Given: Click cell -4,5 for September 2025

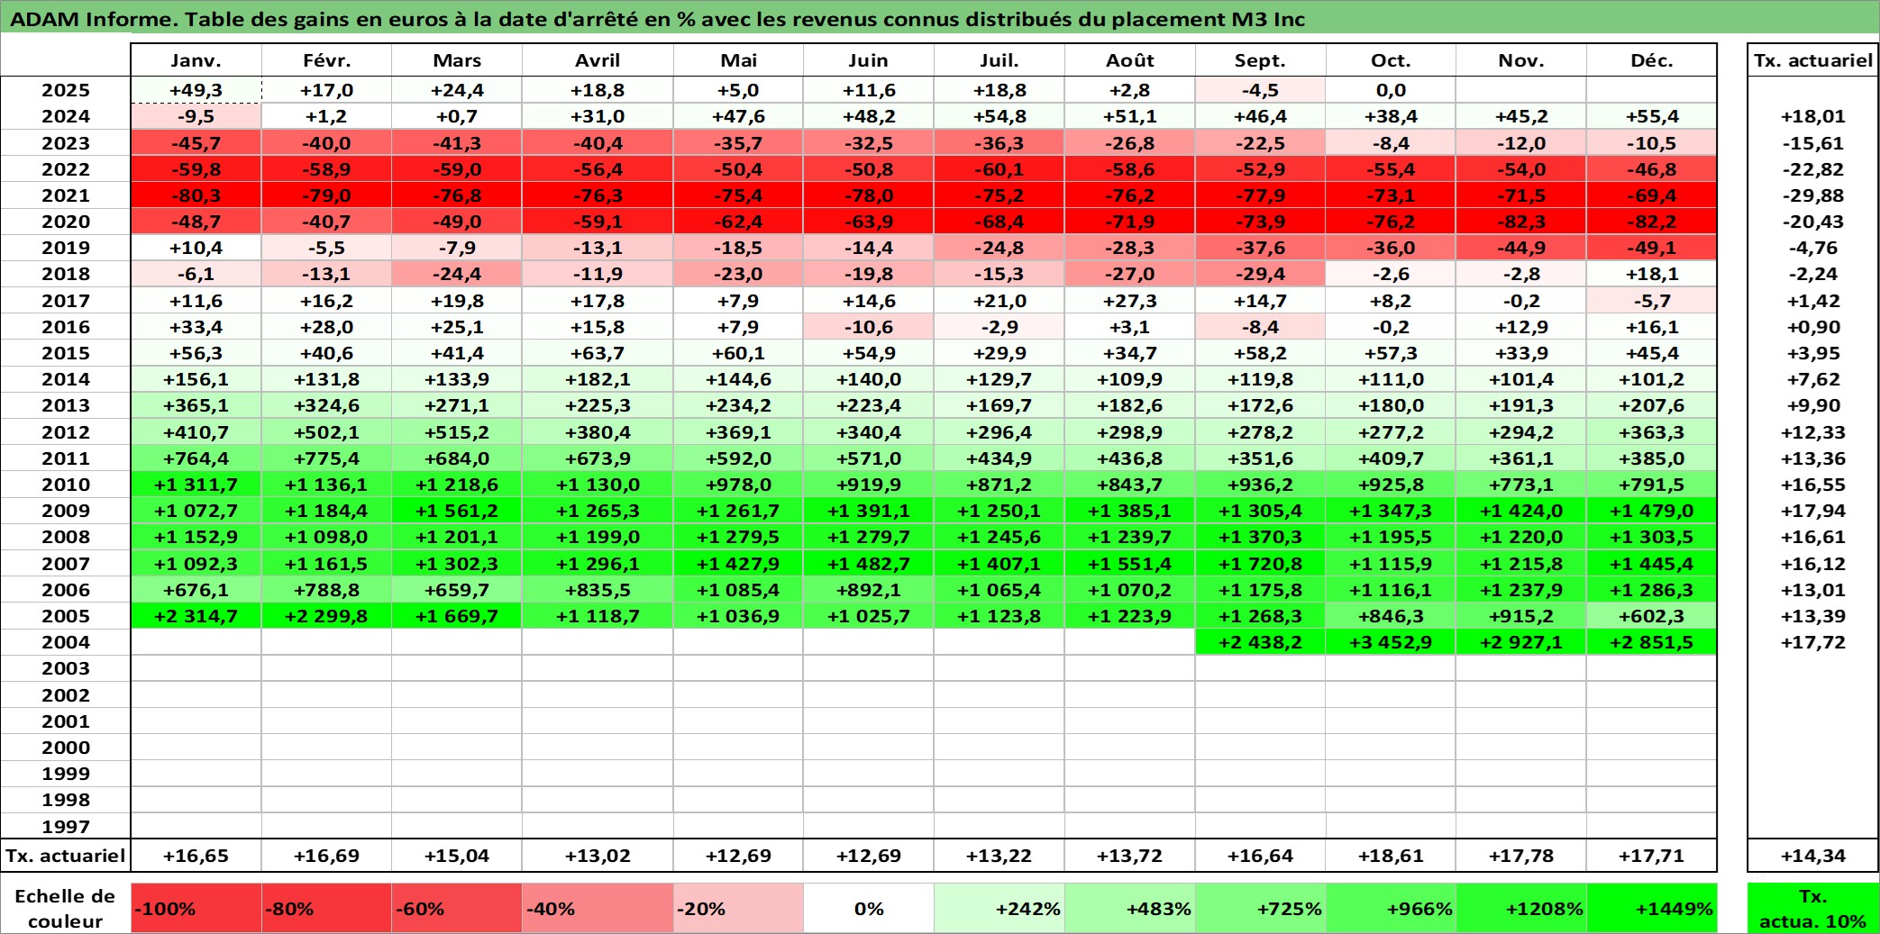Looking at the screenshot, I should 1260,90.
